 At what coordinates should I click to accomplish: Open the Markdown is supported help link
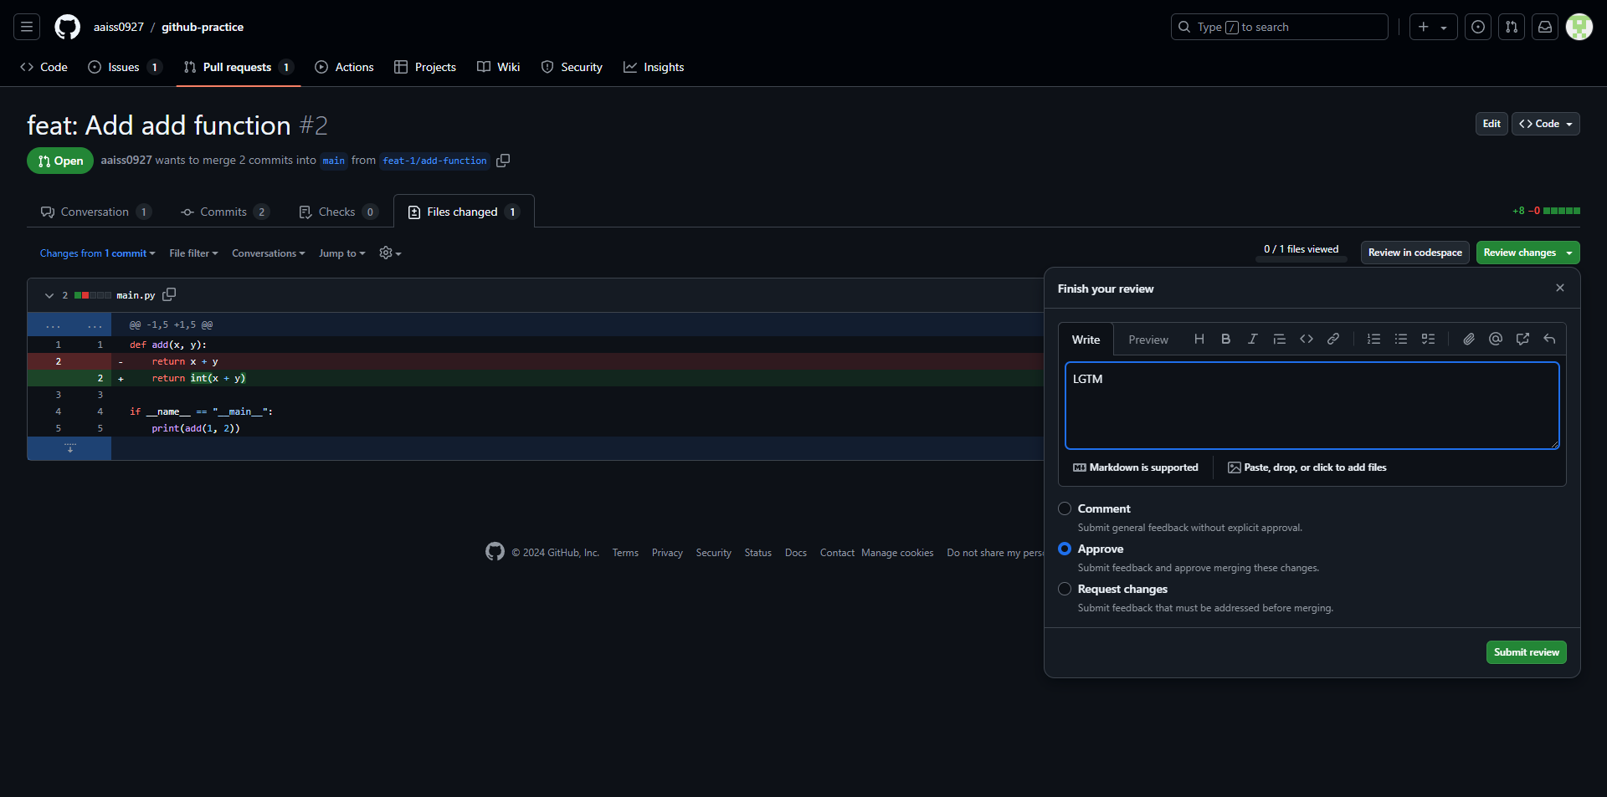tap(1136, 467)
